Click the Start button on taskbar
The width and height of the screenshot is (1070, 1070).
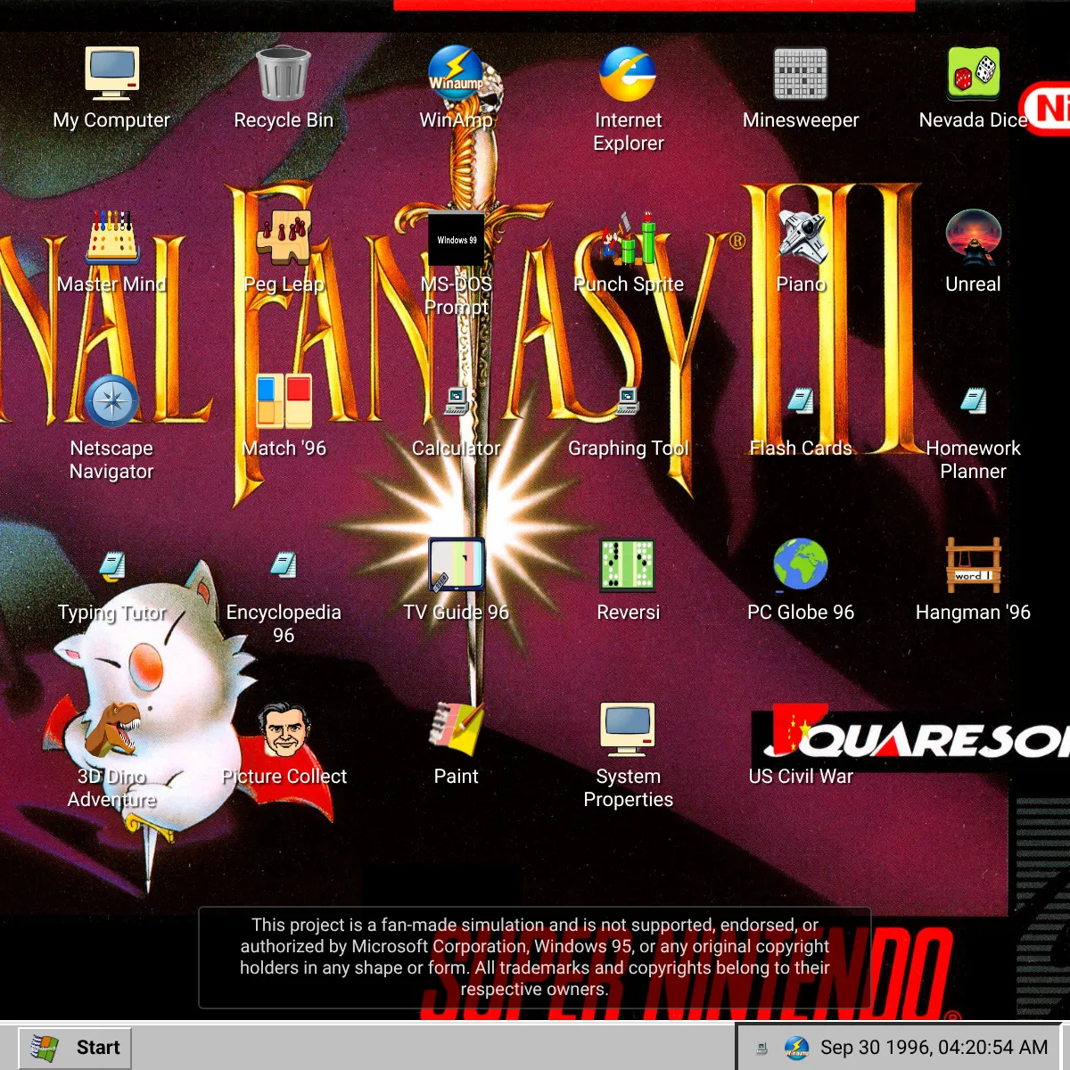75,1048
